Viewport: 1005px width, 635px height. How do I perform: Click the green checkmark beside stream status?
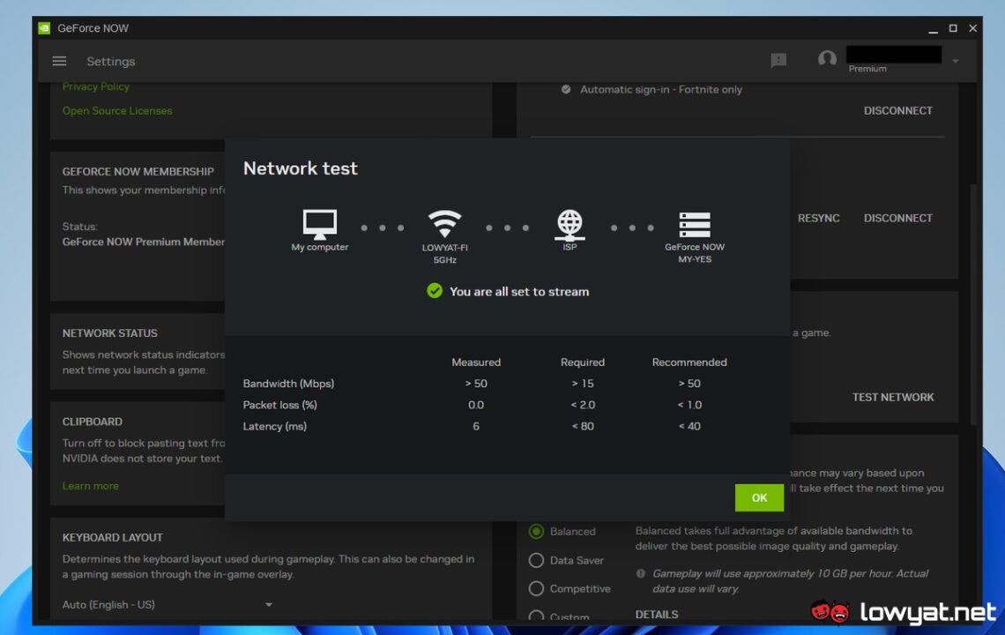pyautogui.click(x=434, y=291)
